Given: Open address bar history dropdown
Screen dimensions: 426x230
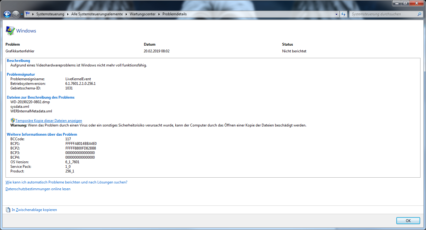Looking at the screenshot, I should (x=337, y=14).
